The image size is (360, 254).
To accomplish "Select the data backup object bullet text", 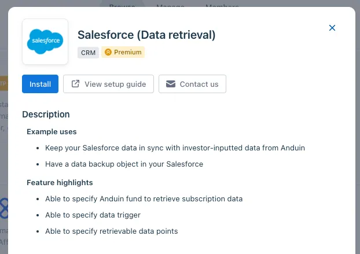I will pyautogui.click(x=124, y=164).
